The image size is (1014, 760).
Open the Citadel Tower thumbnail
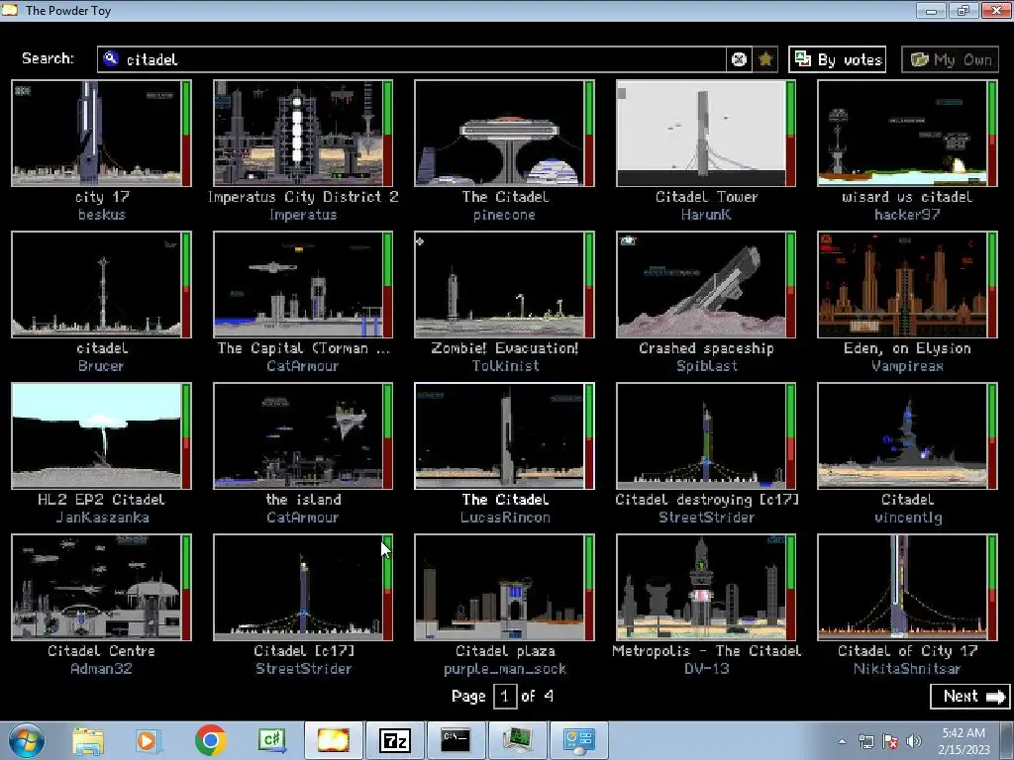[x=701, y=134]
